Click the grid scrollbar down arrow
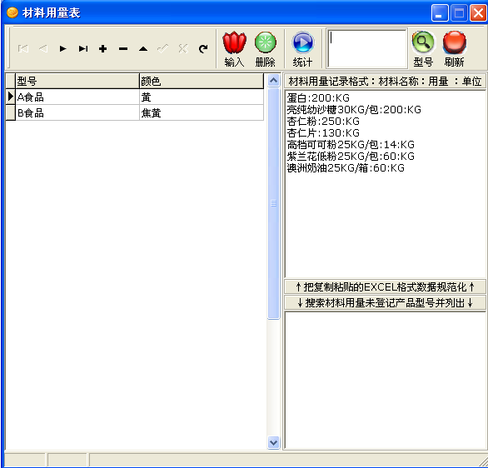This screenshot has width=488, height=468. [x=274, y=442]
